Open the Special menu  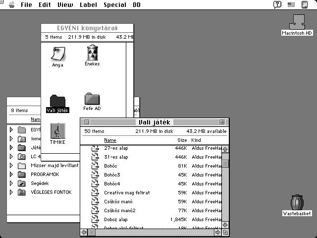[115, 4]
